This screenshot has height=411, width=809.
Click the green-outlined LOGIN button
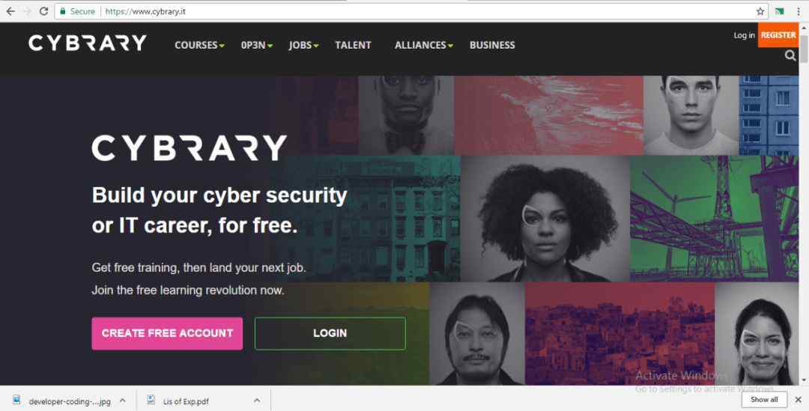point(330,334)
